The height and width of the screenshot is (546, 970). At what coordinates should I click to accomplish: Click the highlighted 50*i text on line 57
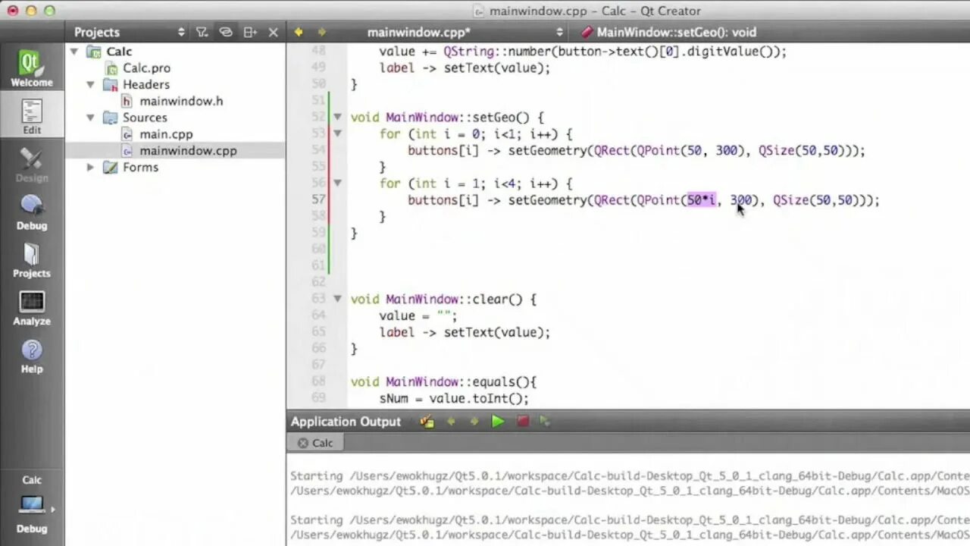tap(701, 200)
